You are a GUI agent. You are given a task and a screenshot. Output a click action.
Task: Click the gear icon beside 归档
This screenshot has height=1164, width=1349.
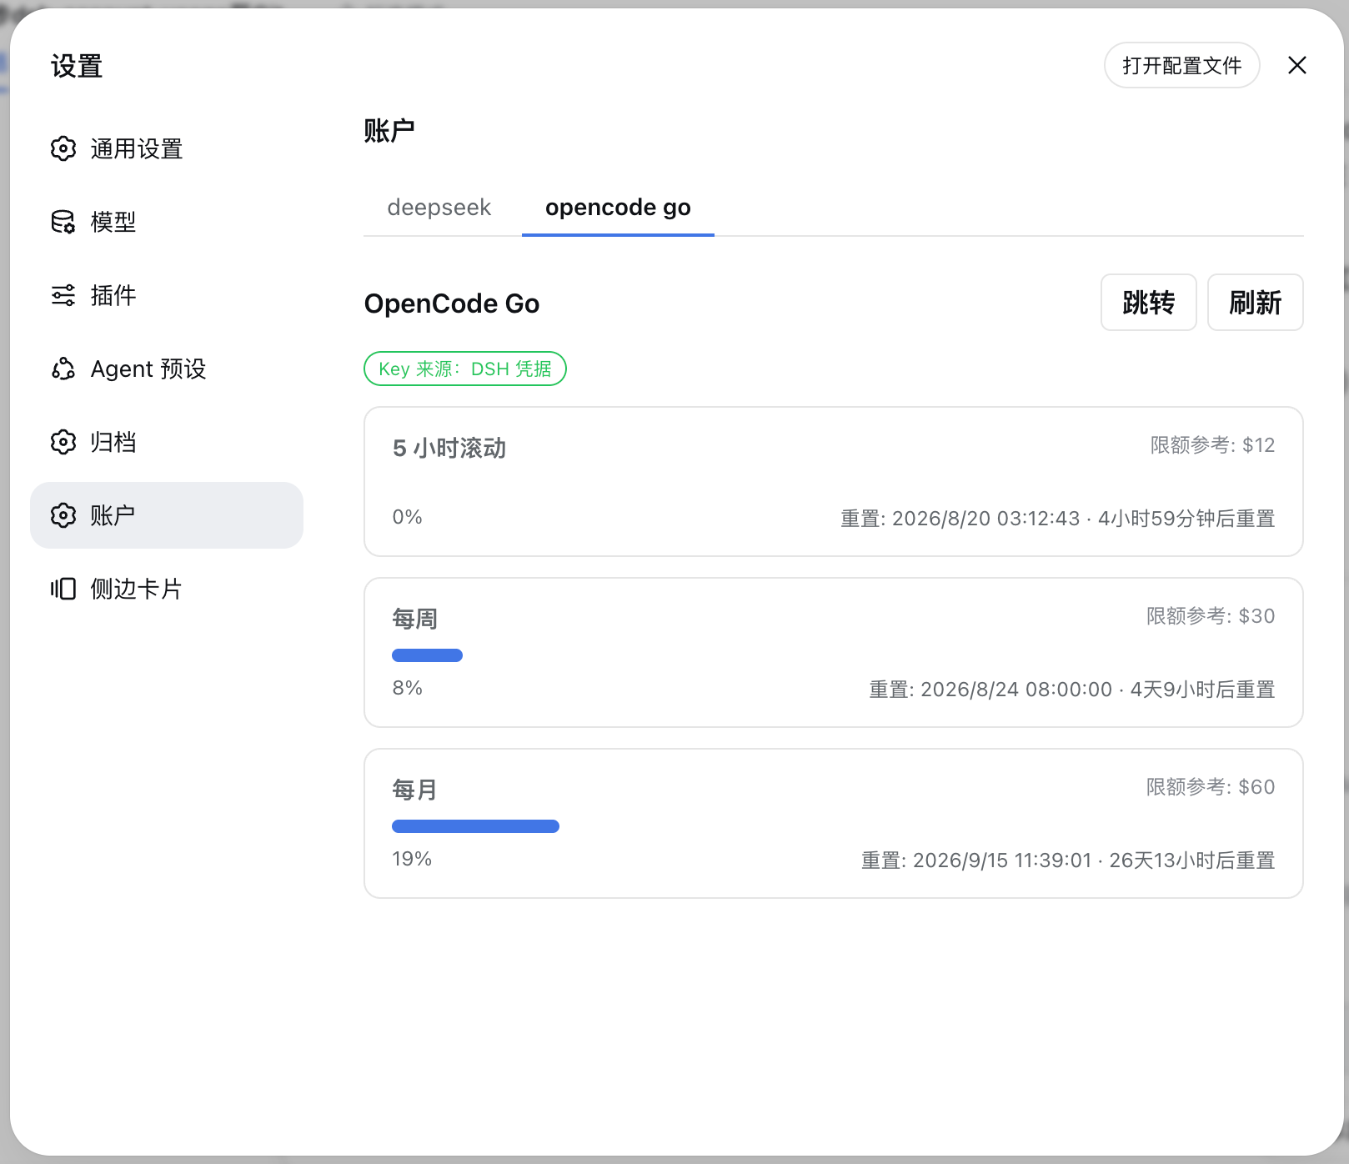pos(63,442)
